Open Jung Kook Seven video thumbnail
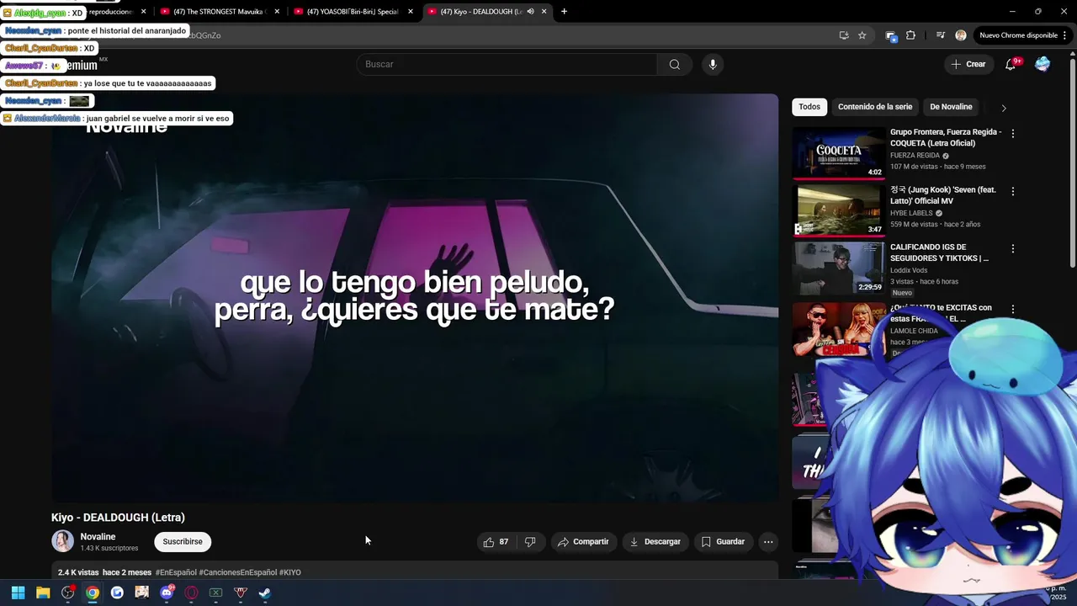The height and width of the screenshot is (606, 1077). point(839,210)
